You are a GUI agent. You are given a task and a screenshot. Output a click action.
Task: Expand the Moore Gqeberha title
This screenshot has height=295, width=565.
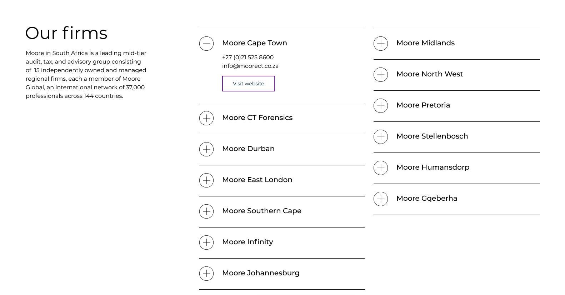tap(426, 198)
